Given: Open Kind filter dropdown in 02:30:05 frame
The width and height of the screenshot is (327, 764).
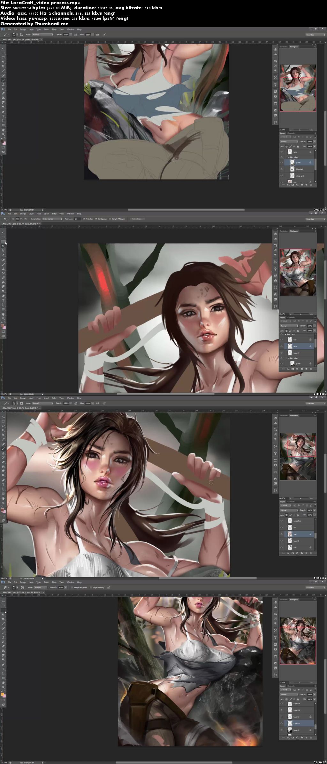Looking at the screenshot, I should (x=285, y=690).
